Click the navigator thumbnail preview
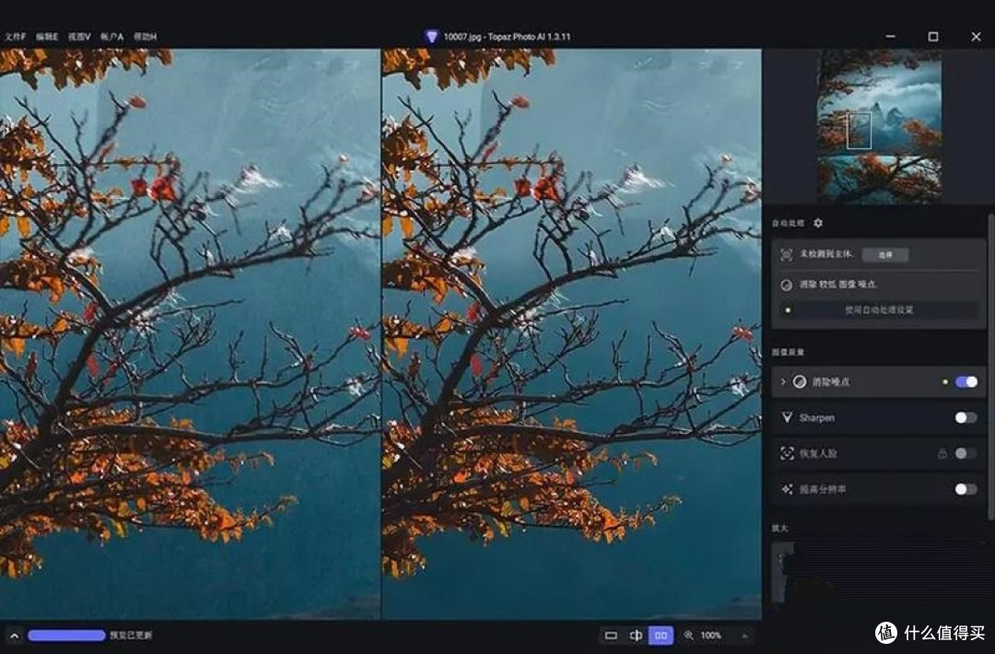 880,126
